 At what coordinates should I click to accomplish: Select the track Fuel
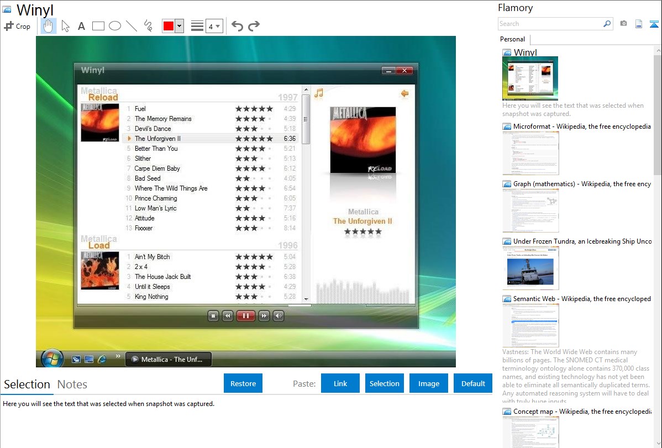coord(140,108)
